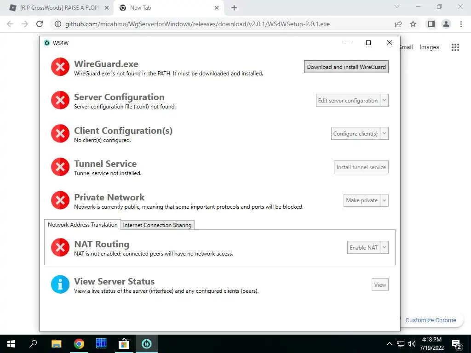
Task: Click the red error icon beside Tunnel Service
Action: 60,166
